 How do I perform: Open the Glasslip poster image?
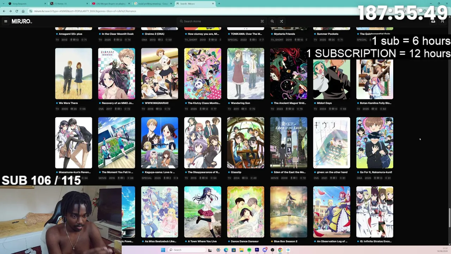[246, 143]
